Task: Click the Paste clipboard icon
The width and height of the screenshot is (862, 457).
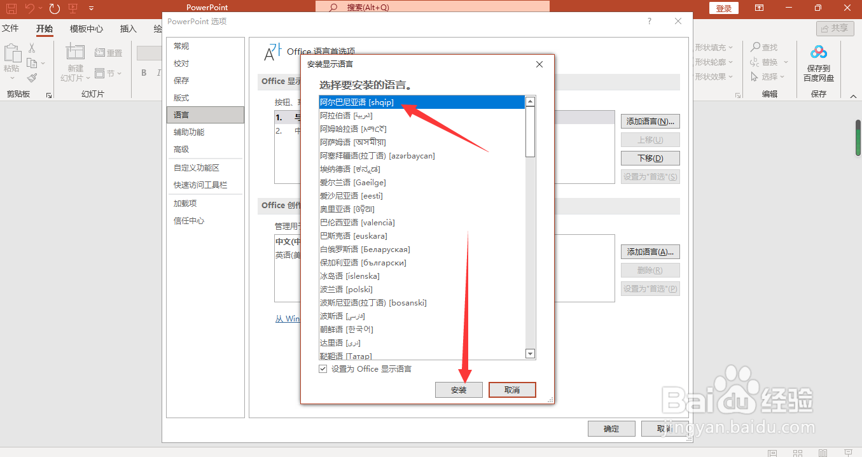Action: 11,53
